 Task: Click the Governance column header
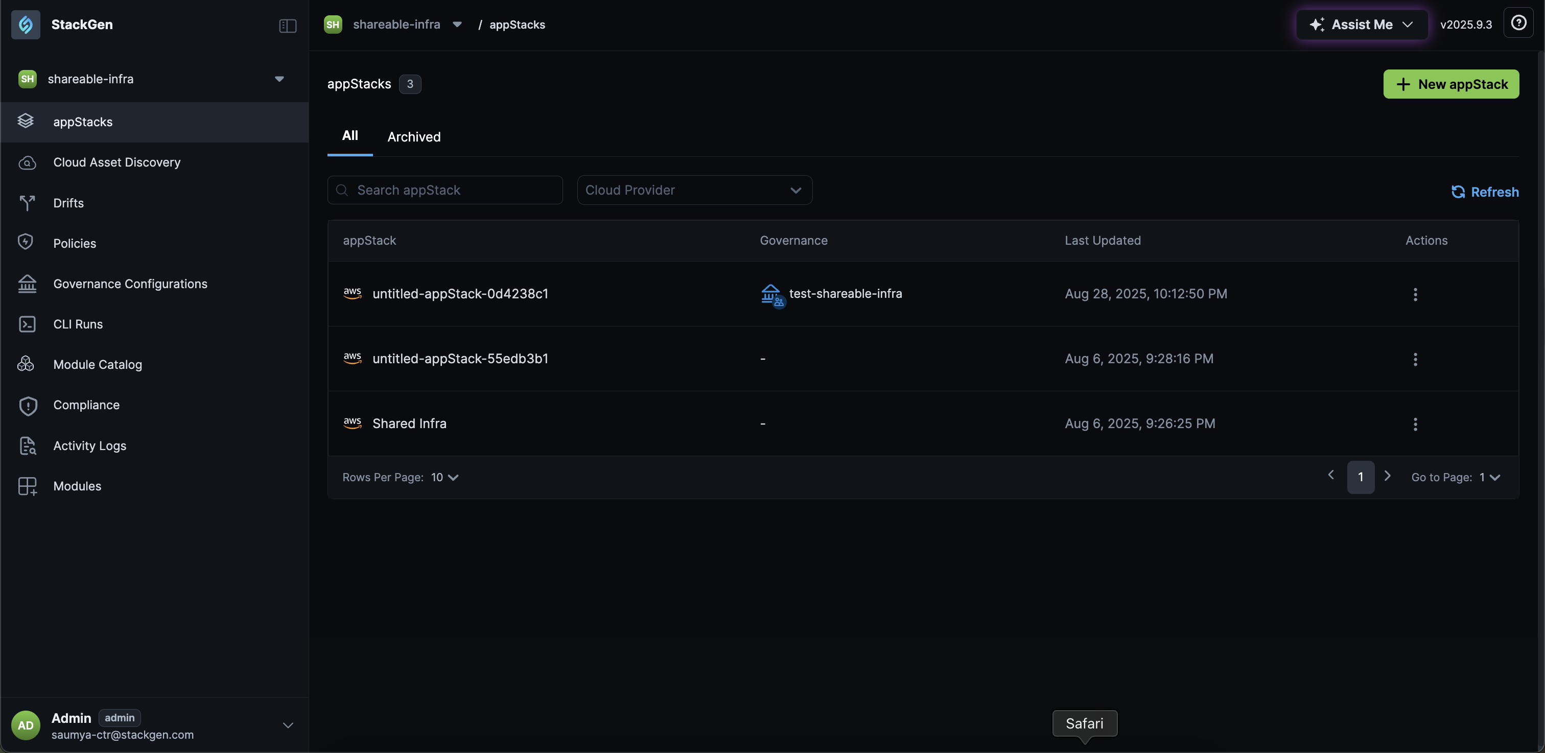[793, 241]
